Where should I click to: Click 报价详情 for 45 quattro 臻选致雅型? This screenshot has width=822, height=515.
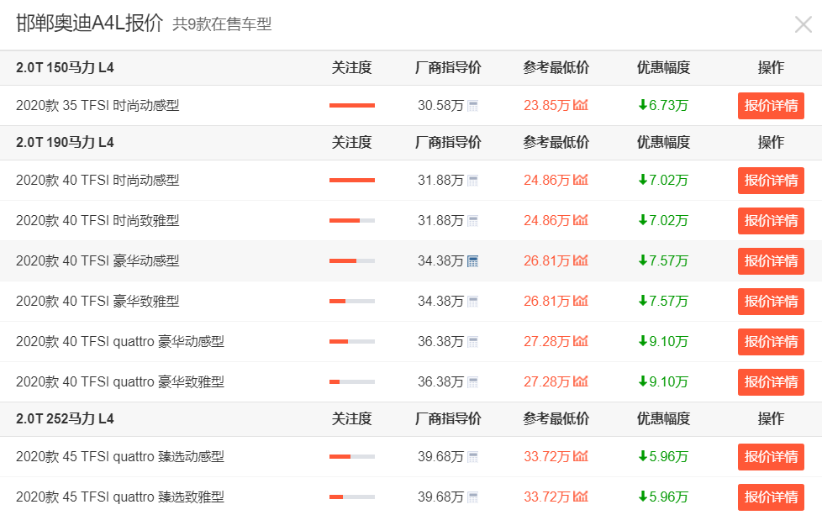click(771, 497)
